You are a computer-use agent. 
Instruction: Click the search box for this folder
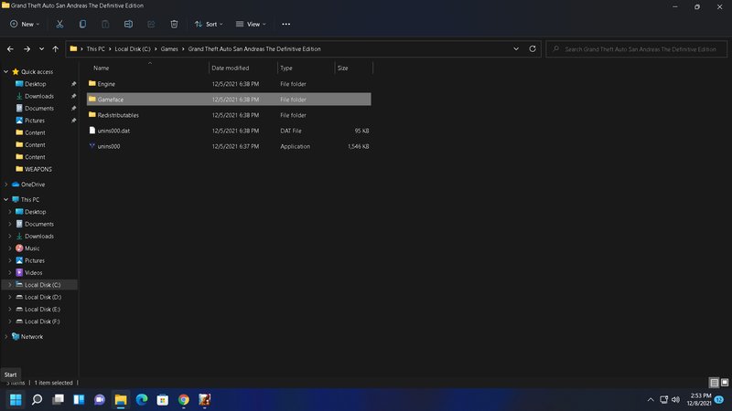click(x=636, y=49)
